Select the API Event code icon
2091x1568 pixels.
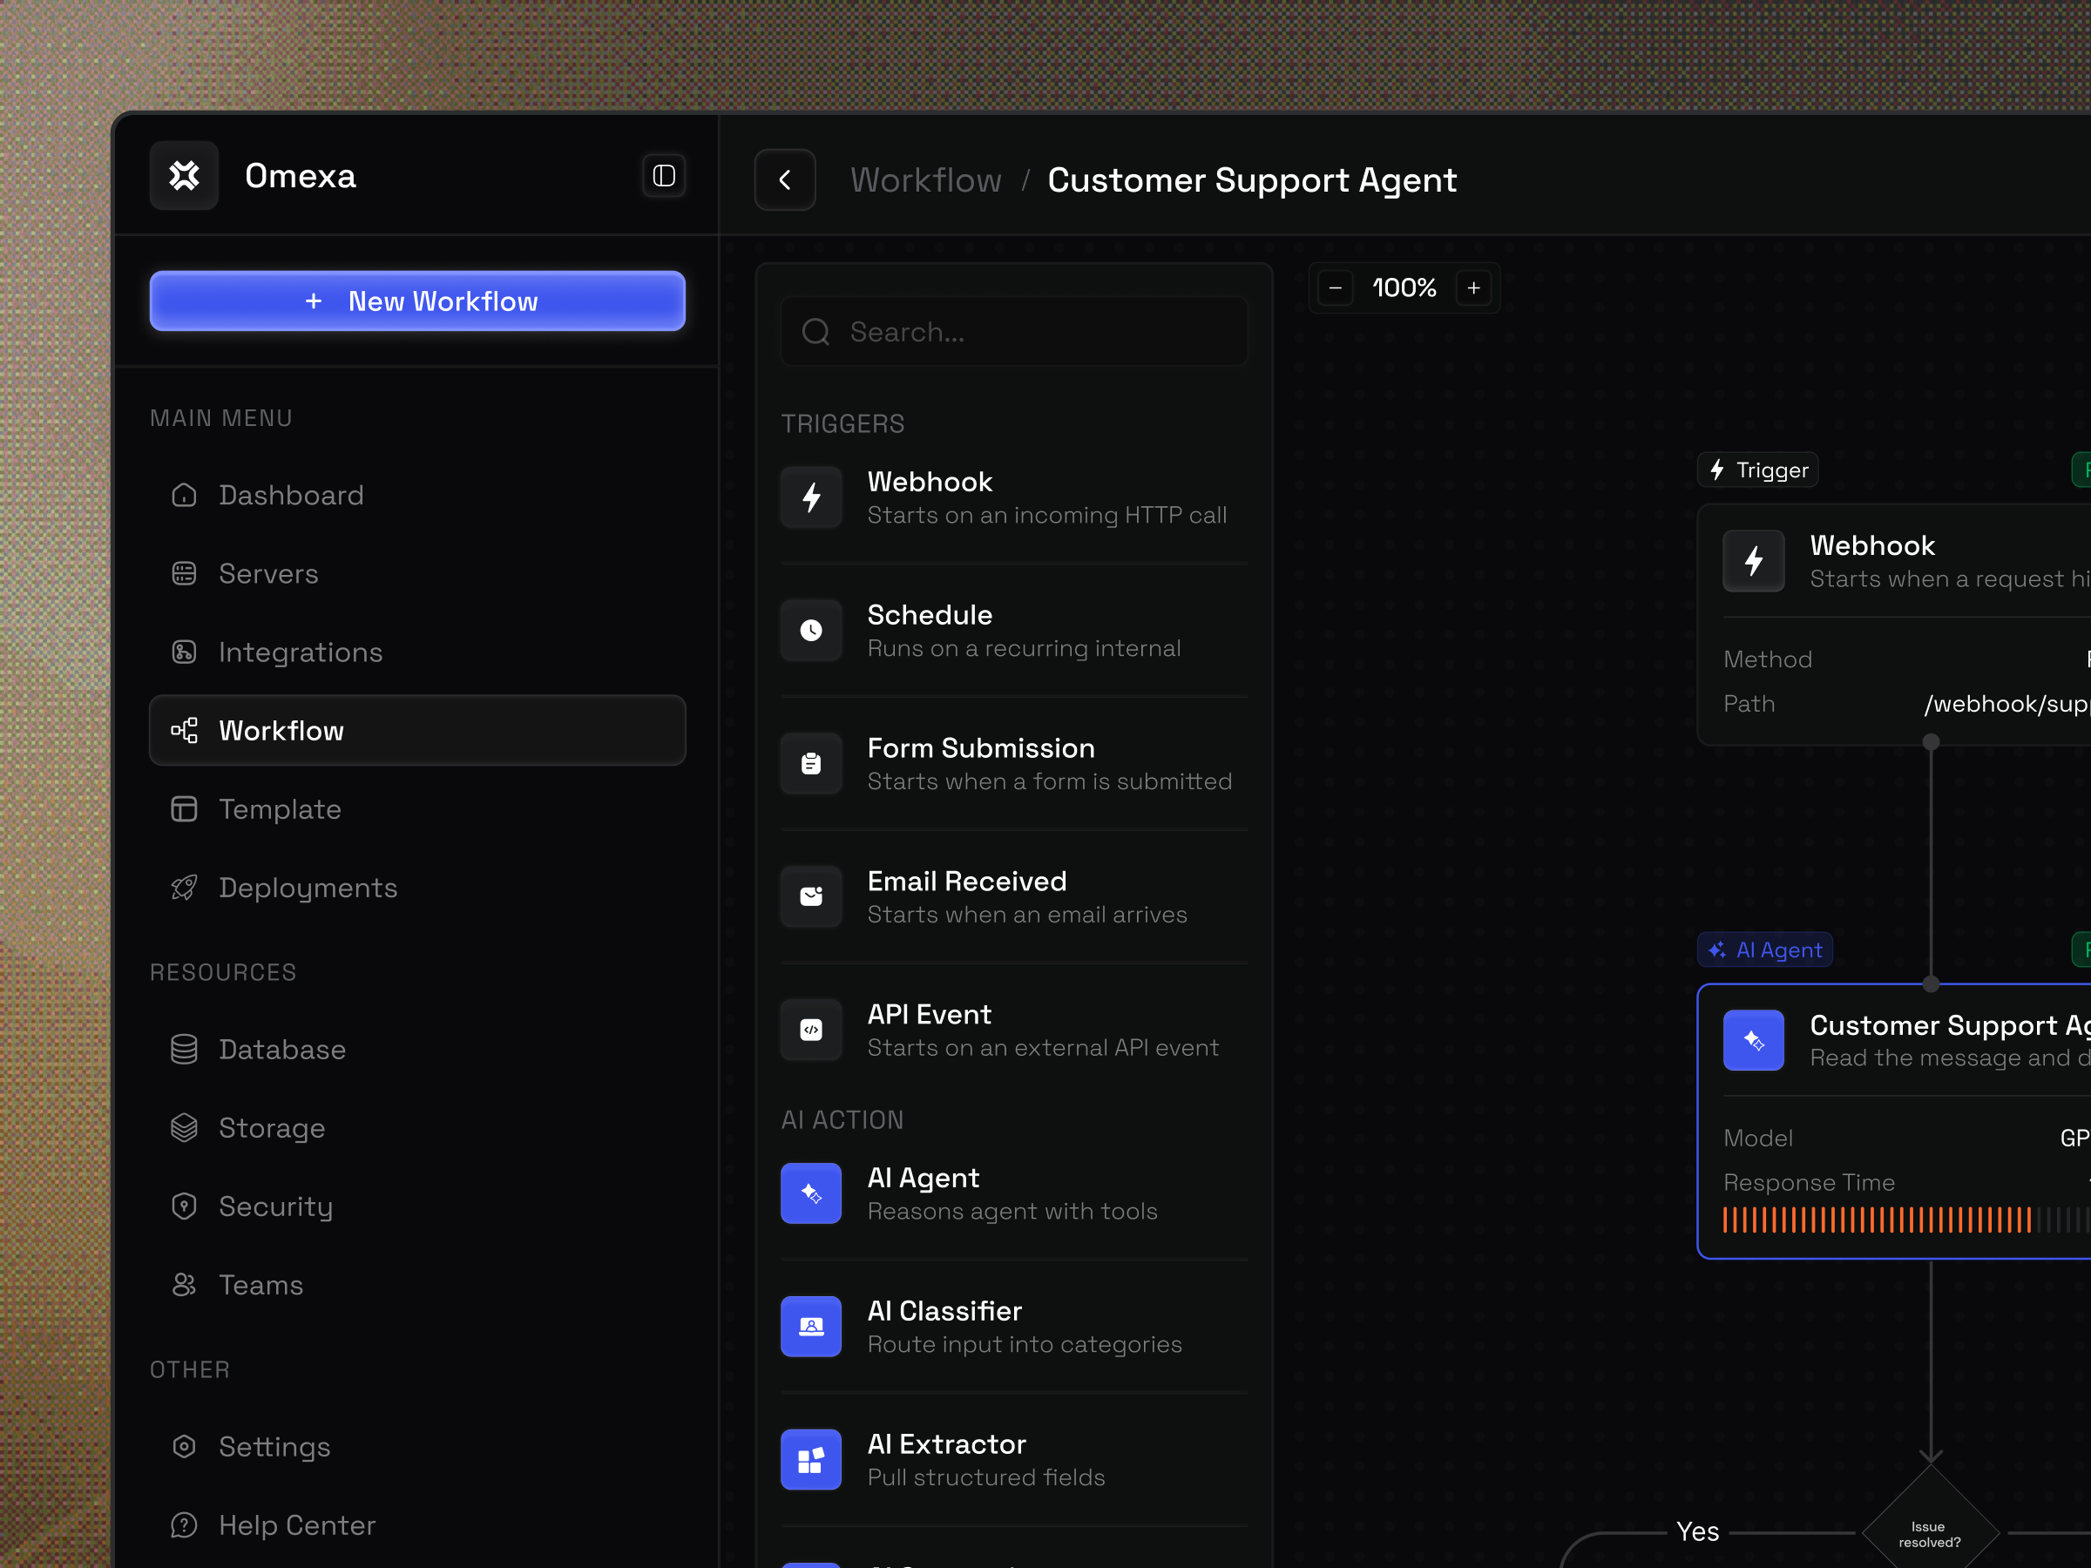tap(811, 1031)
